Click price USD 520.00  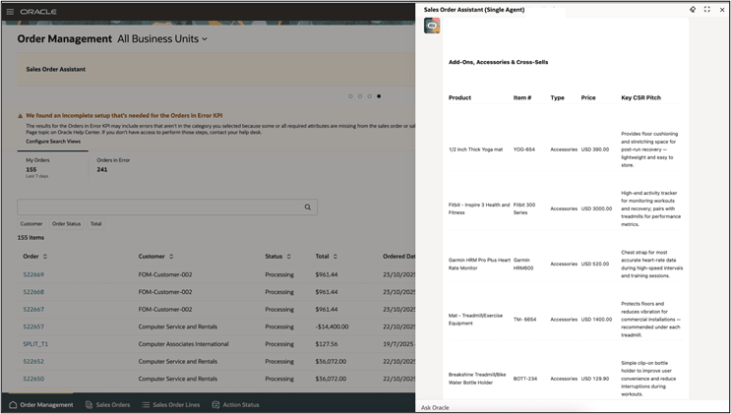(x=595, y=264)
